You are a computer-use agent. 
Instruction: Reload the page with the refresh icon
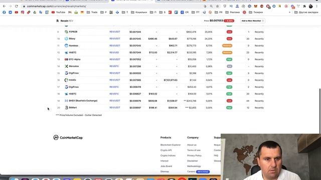click(17, 6)
